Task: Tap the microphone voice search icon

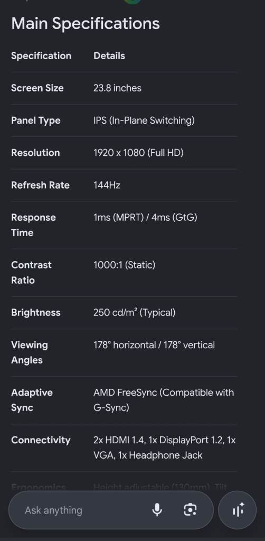Action: click(x=157, y=510)
